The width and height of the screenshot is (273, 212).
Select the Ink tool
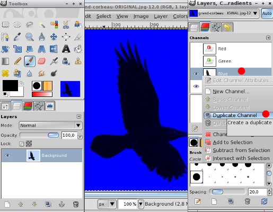66,61
